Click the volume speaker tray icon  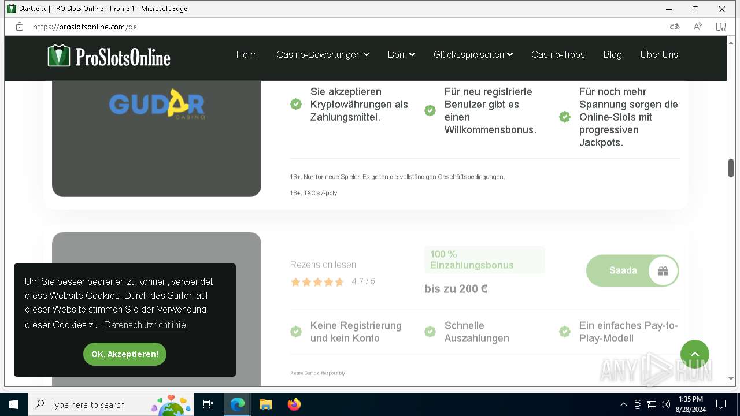tap(665, 404)
